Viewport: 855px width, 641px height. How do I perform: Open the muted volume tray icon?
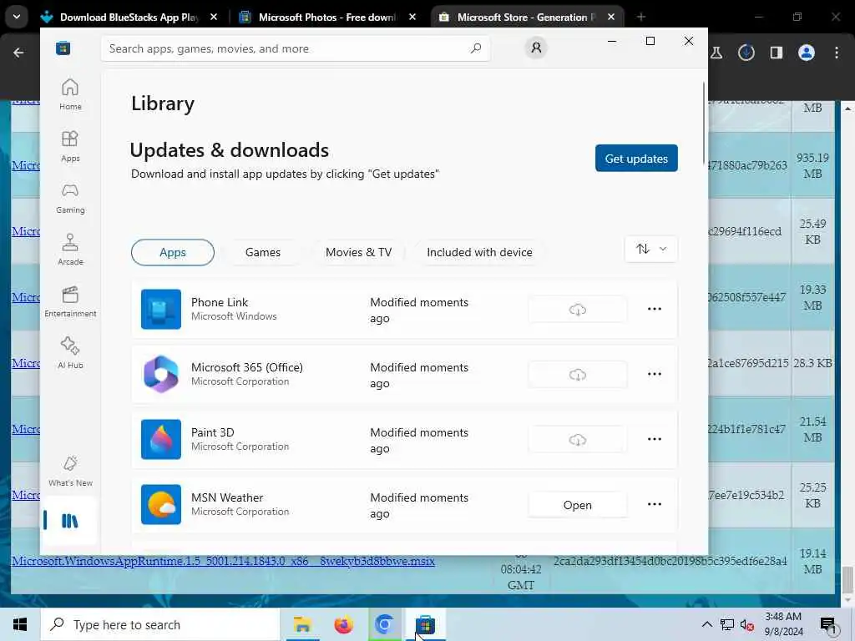pyautogui.click(x=746, y=624)
